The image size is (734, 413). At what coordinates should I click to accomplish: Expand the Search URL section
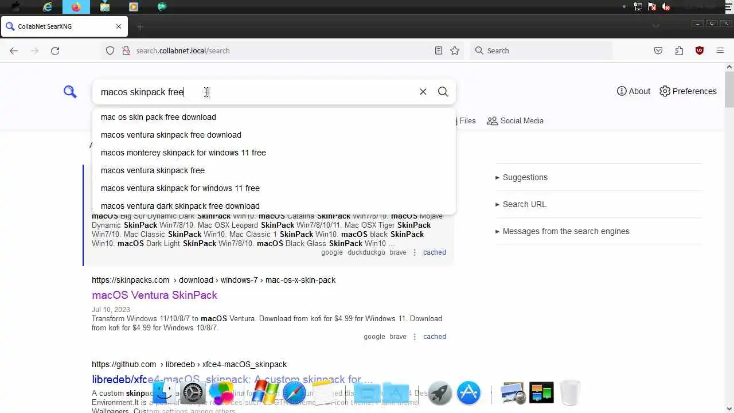(x=521, y=204)
